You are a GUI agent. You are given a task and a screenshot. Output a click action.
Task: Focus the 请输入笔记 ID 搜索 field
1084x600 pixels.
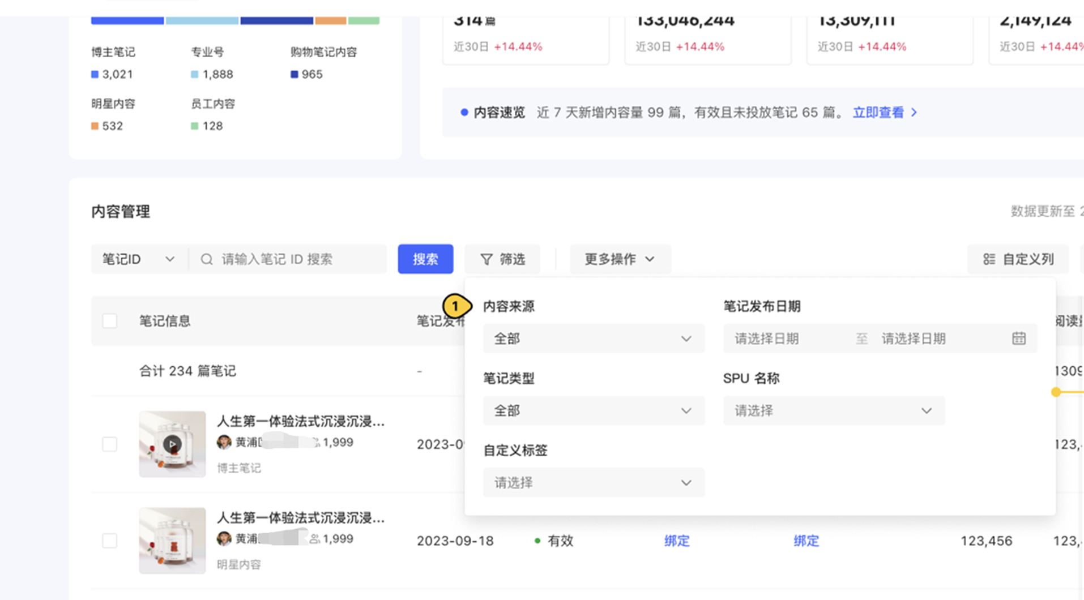coord(288,259)
